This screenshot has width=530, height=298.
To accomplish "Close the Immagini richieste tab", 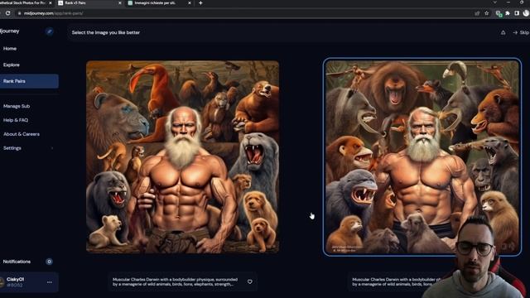I will (190, 3).
